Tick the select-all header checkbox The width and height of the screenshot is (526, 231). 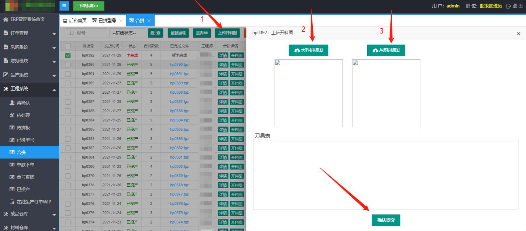(68, 46)
